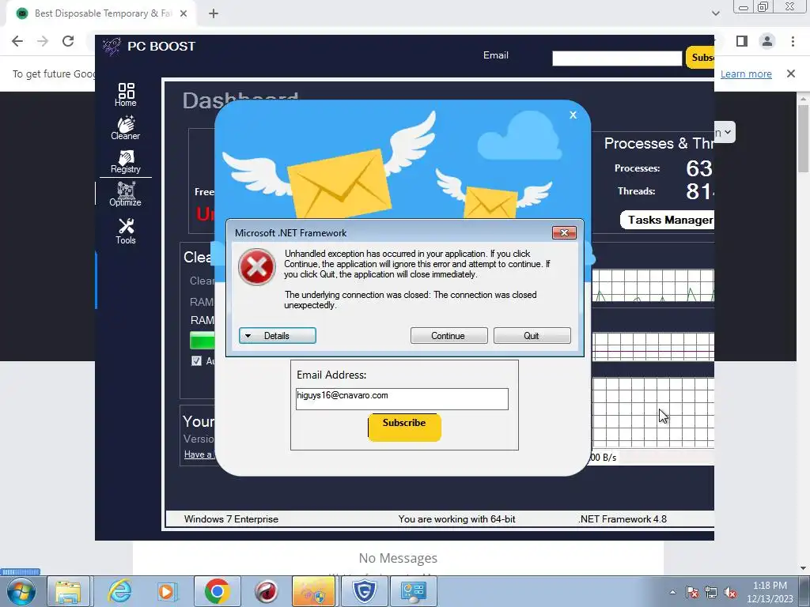Open Chrome three-dot menu
The width and height of the screenshot is (810, 607).
pyautogui.click(x=793, y=41)
